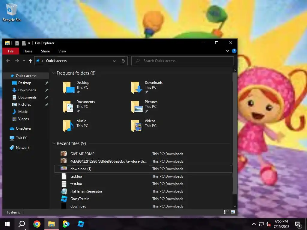Click the Properties quick access toolbar icon
The width and height of the screenshot is (307, 230).
(17, 43)
